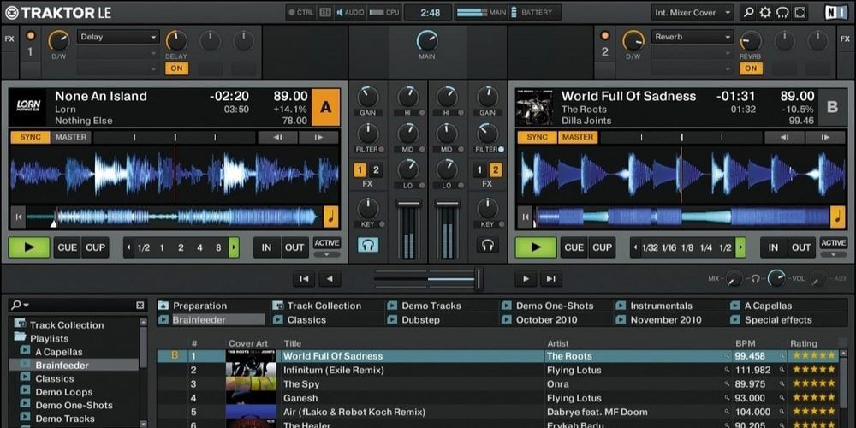
Task: Click crossfader skip-to-left-end button
Action: [304, 279]
